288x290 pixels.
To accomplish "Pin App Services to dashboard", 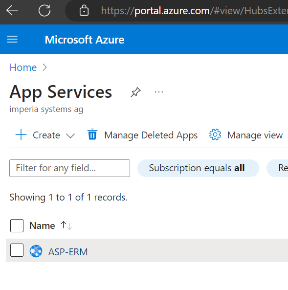I will point(135,92).
